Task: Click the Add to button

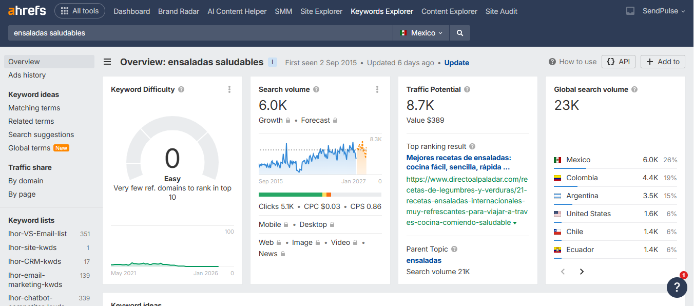Action: click(x=662, y=61)
